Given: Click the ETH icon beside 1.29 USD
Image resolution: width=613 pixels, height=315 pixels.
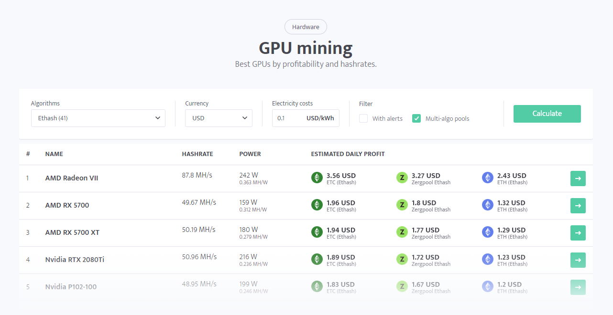Looking at the screenshot, I should 488,232.
